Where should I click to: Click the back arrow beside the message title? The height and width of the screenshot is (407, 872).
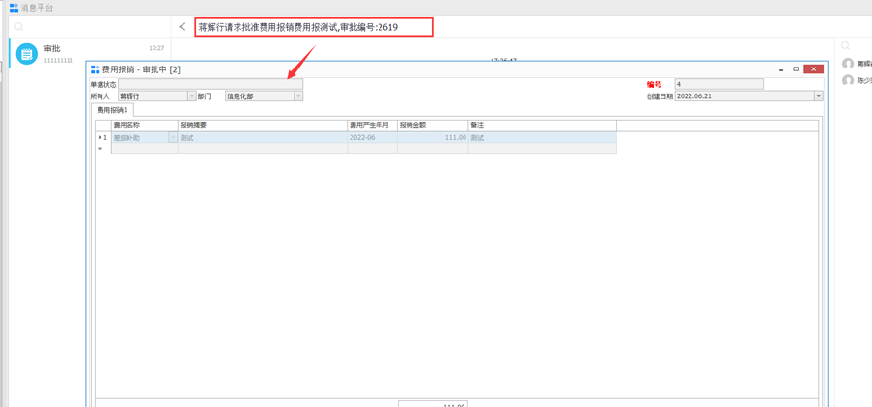(x=182, y=27)
